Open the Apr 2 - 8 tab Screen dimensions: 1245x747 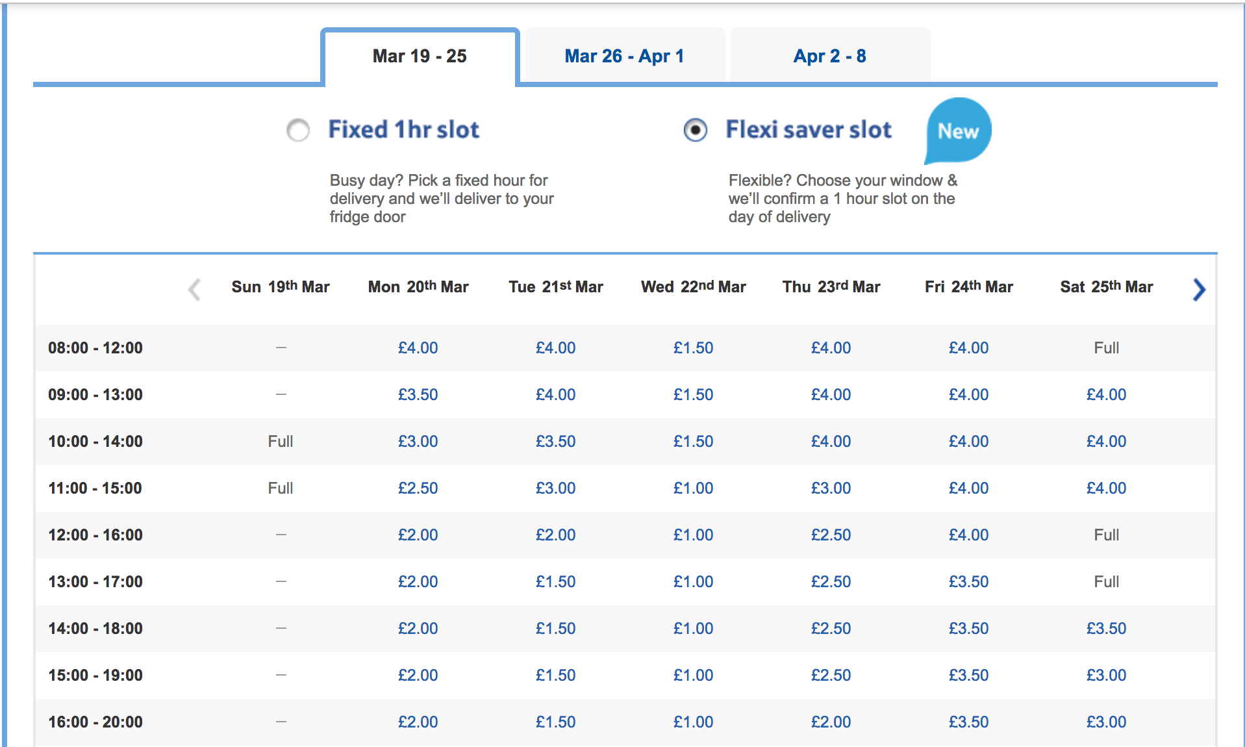pyautogui.click(x=830, y=56)
